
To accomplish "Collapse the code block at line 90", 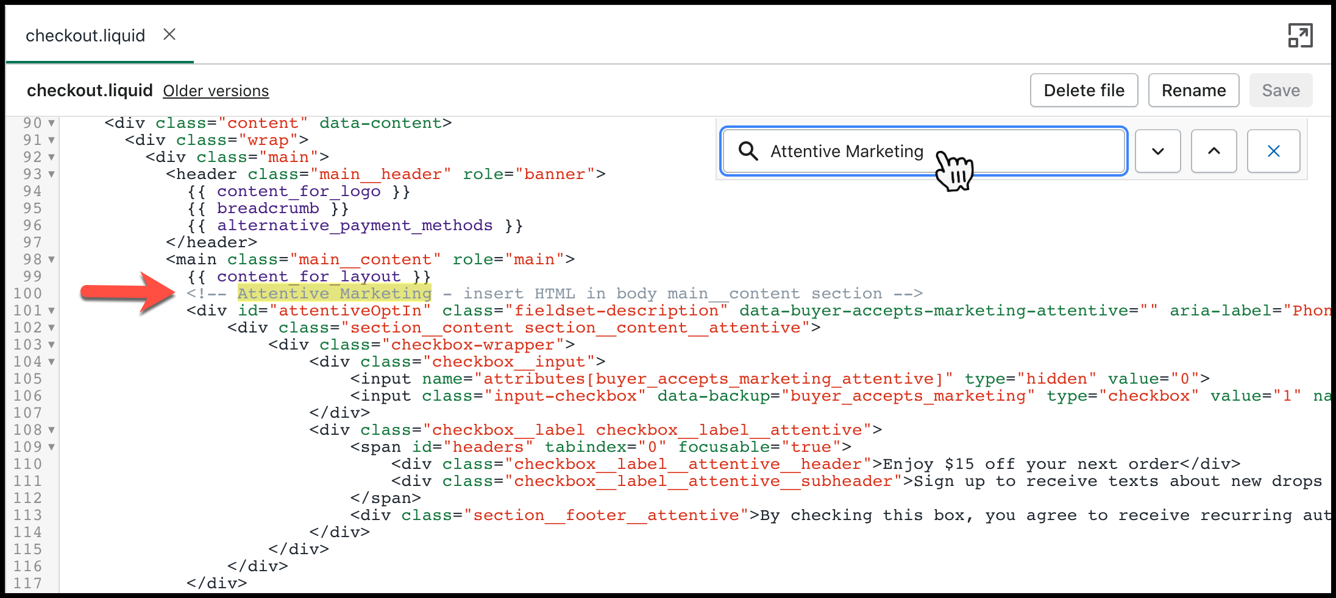I will (52, 122).
